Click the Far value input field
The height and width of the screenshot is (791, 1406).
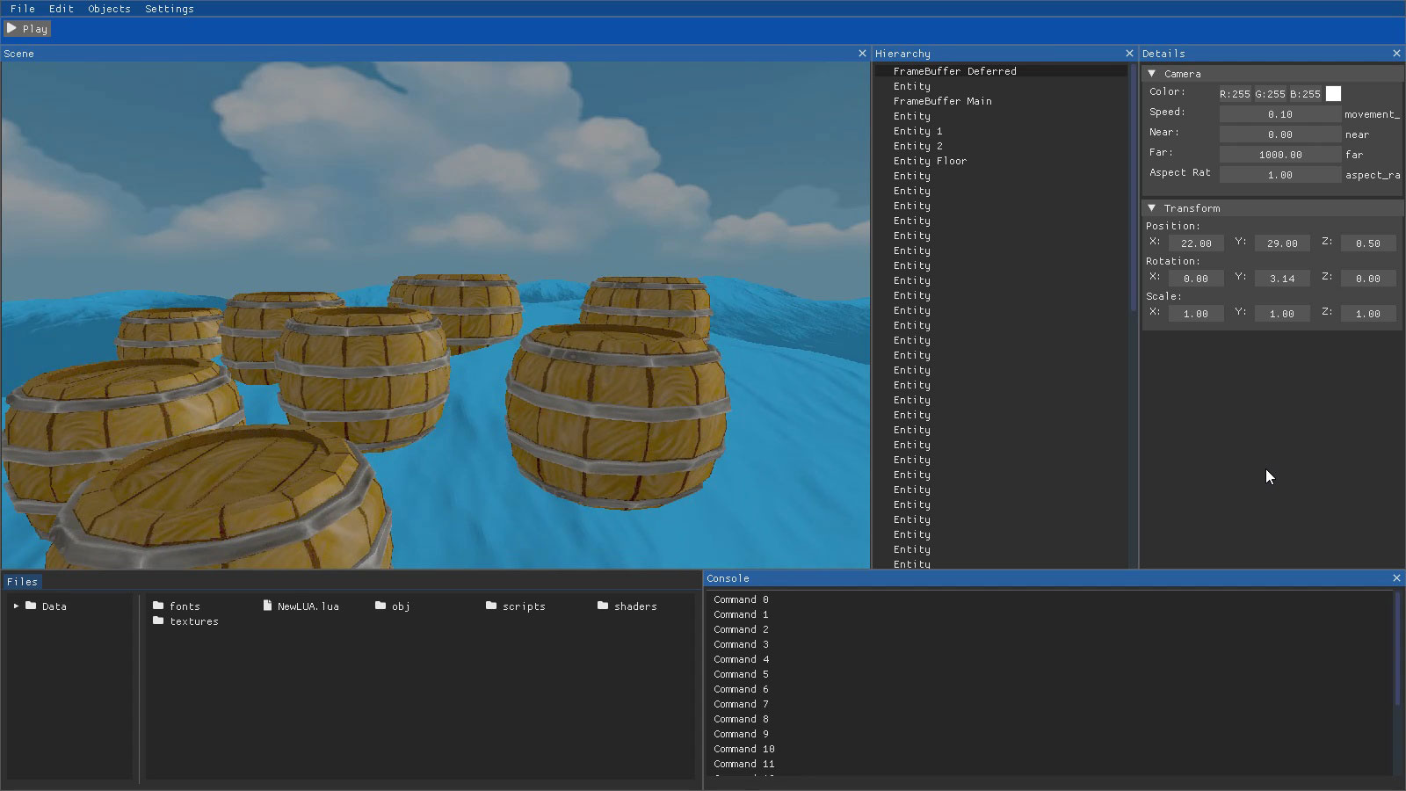pos(1279,155)
